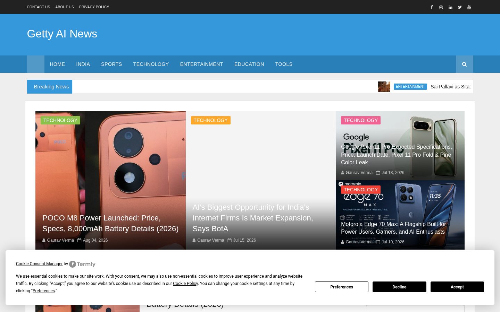500x312 pixels.
Task: Open POCO M8 Power Launched article
Action: [x=110, y=223]
